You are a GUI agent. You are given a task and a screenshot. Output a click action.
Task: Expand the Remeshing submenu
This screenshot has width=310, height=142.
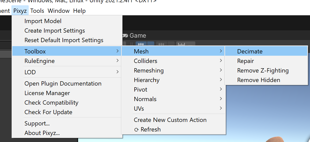(x=173, y=70)
